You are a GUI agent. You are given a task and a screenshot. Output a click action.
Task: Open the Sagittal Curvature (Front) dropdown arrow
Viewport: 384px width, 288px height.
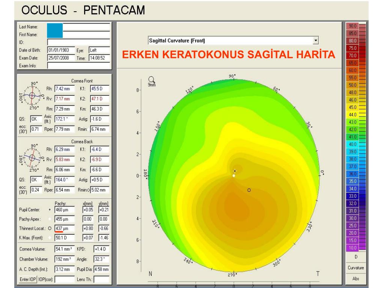(x=316, y=40)
